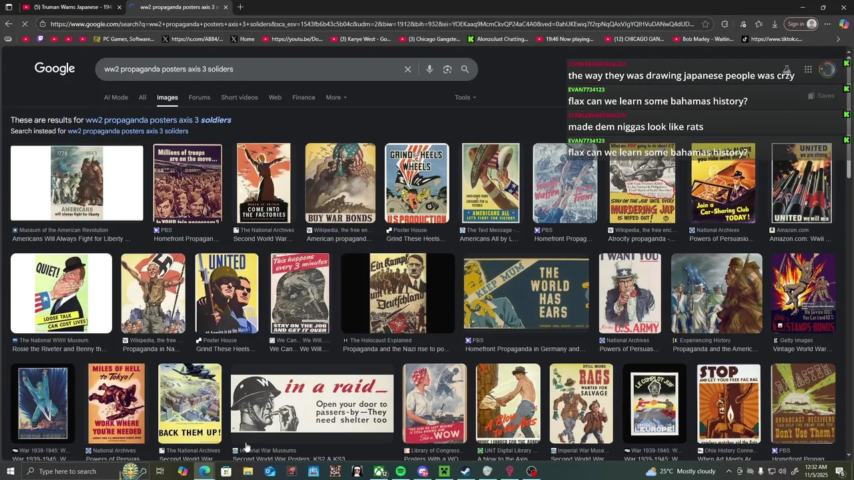The height and width of the screenshot is (480, 854).
Task: Open the Saves collection
Action: coord(821,96)
